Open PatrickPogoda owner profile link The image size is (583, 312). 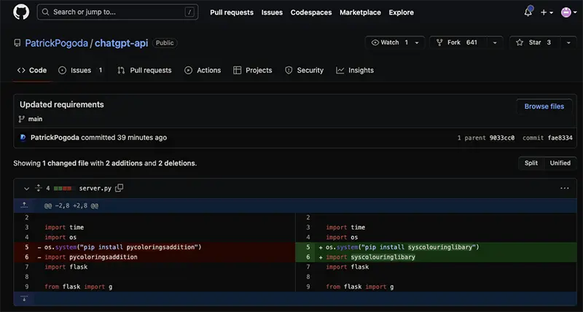pos(57,43)
